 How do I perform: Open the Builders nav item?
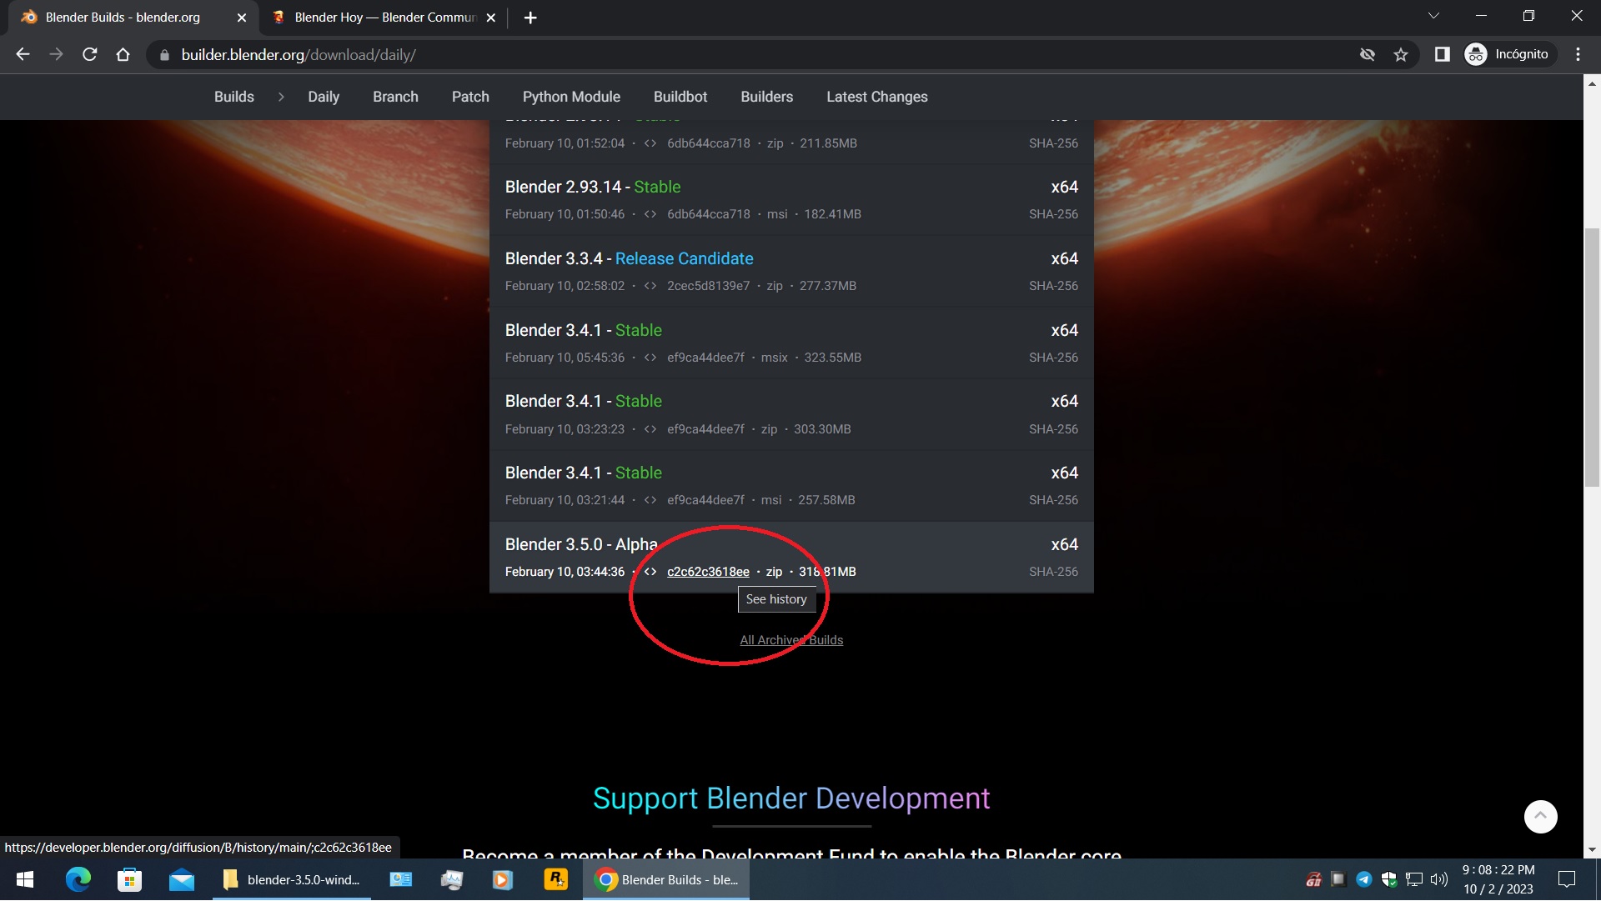click(x=766, y=97)
